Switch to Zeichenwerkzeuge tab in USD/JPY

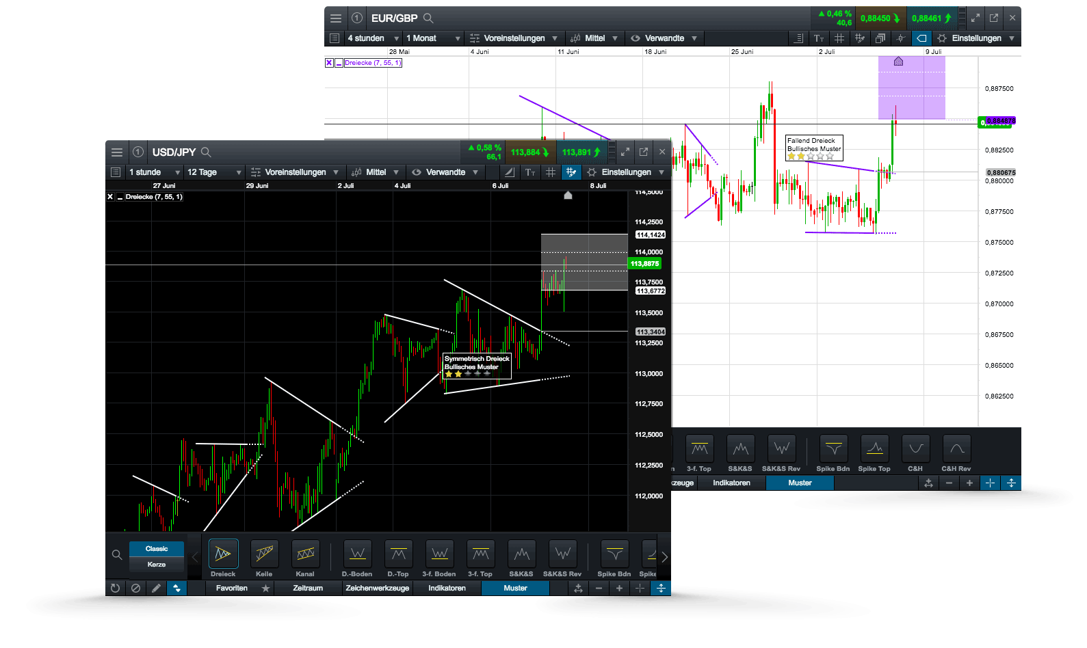point(378,588)
